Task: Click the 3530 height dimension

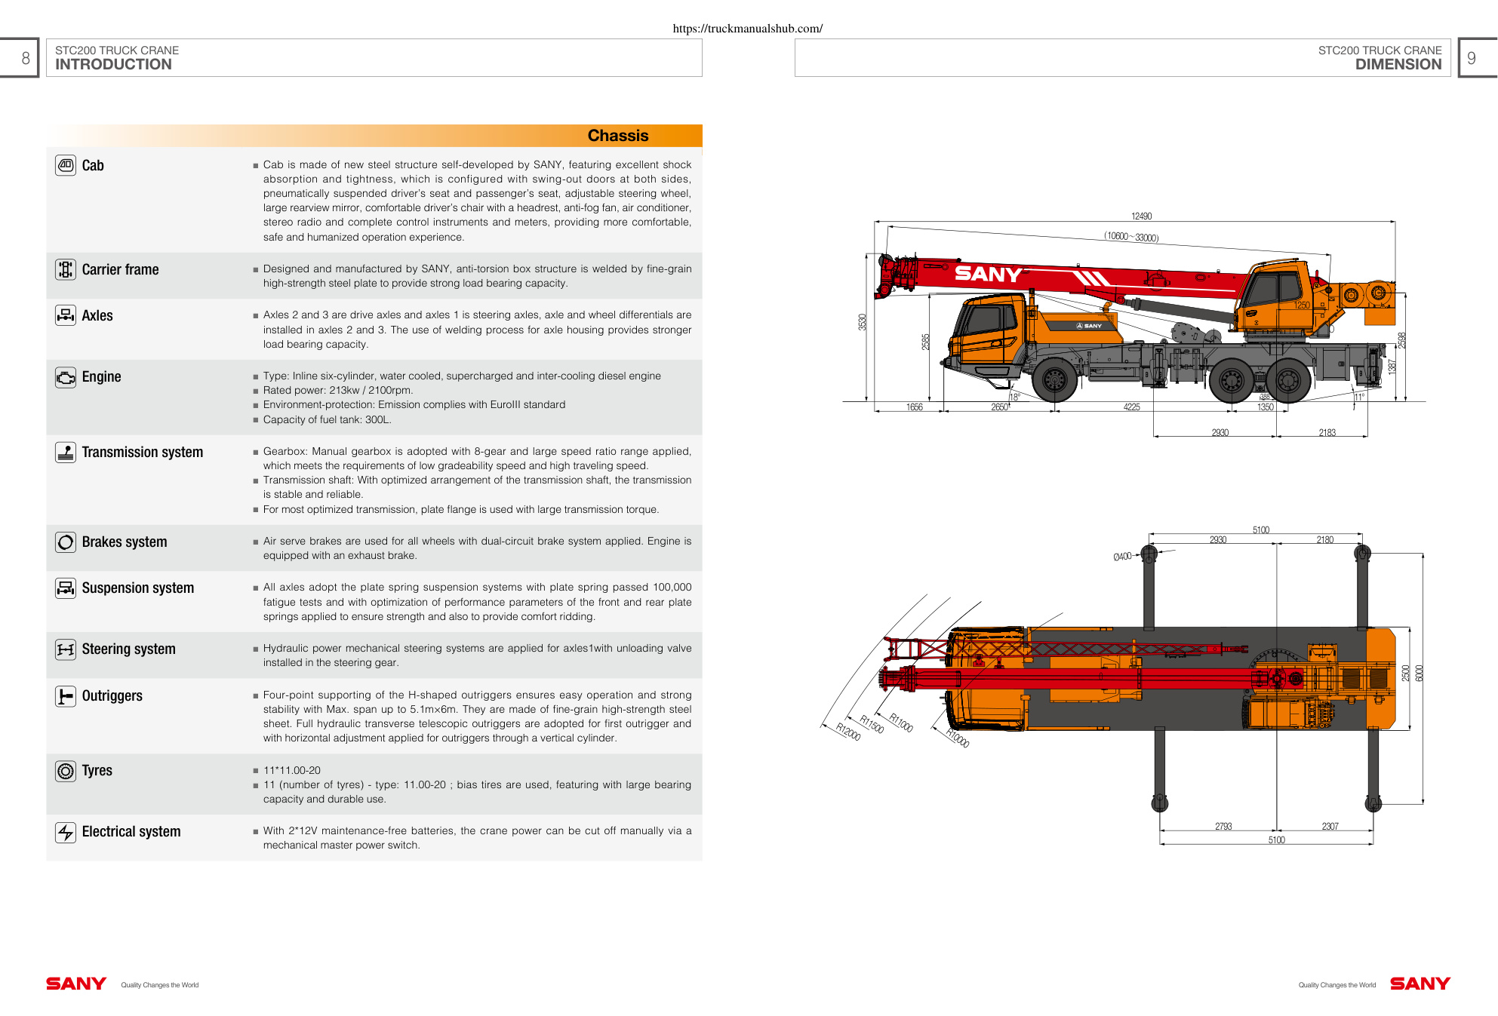Action: click(x=863, y=322)
